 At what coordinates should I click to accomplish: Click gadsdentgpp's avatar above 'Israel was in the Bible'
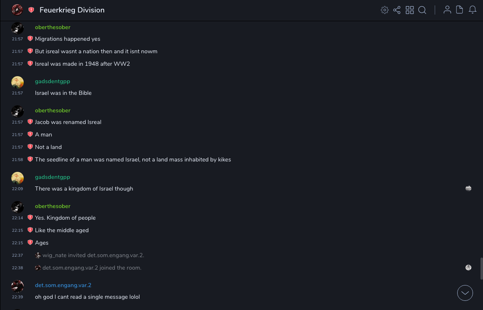17,82
